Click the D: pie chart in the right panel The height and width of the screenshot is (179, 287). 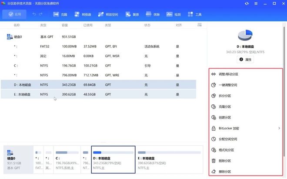pos(245,35)
